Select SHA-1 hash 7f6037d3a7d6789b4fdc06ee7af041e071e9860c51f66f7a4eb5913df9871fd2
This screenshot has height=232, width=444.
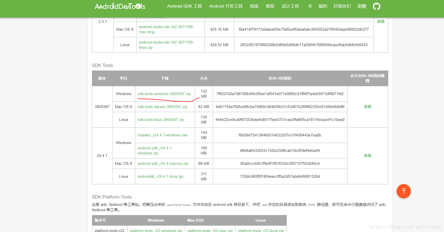click(x=280, y=94)
